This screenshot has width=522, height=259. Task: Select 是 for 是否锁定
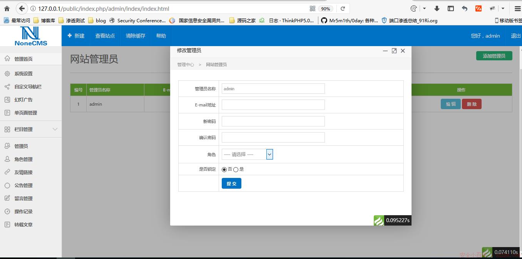pos(236,169)
